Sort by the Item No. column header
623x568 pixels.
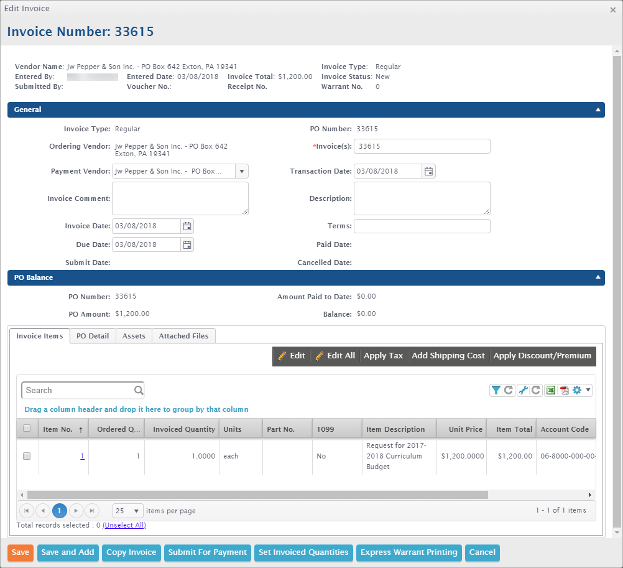click(x=63, y=429)
